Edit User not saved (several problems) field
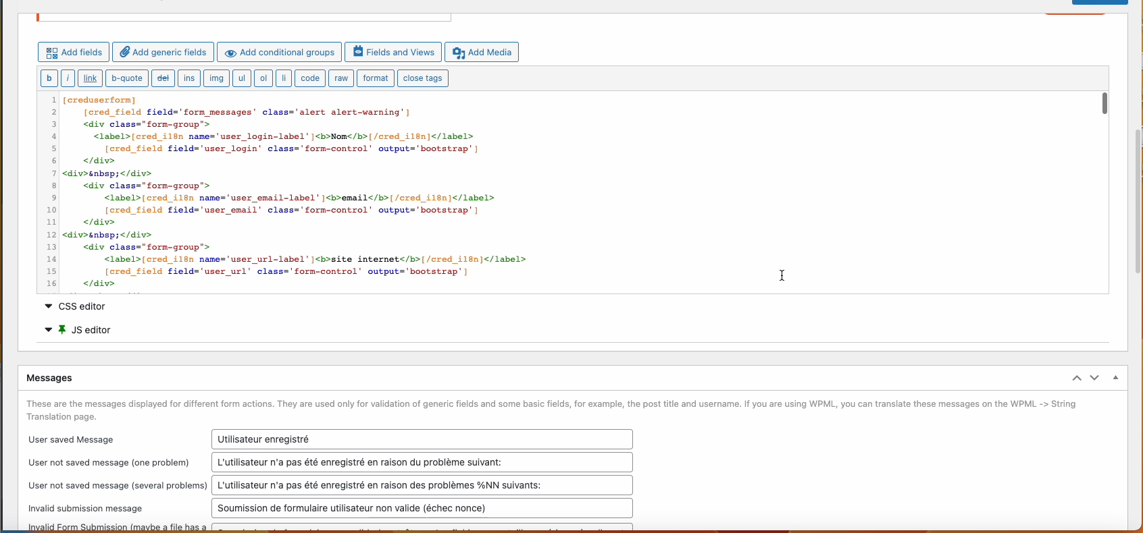 422,485
